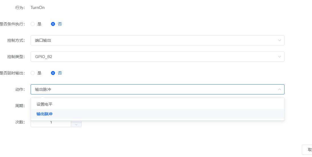Select 是 for 是否条件执行
This screenshot has width=312, height=157.
(33, 24)
